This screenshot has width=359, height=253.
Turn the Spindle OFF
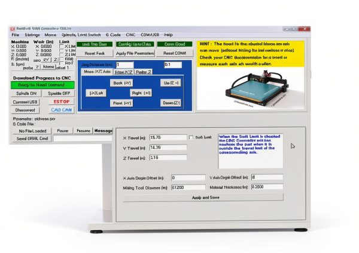[x=59, y=94]
